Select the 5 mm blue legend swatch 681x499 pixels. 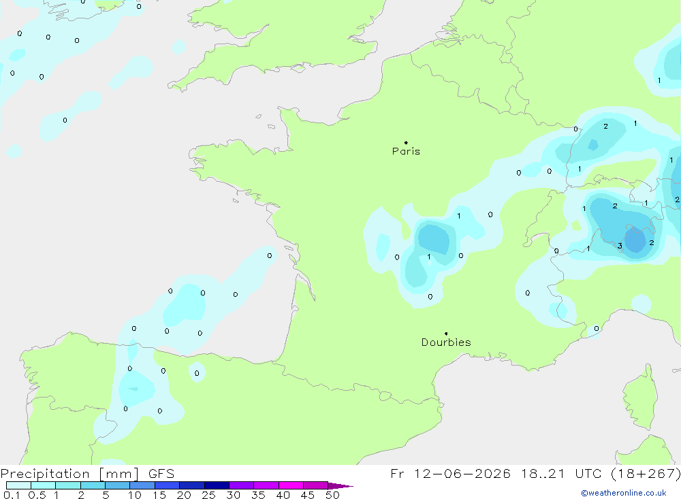(117, 485)
